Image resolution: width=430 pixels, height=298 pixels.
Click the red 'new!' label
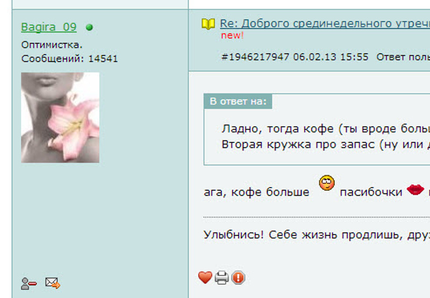point(232,36)
